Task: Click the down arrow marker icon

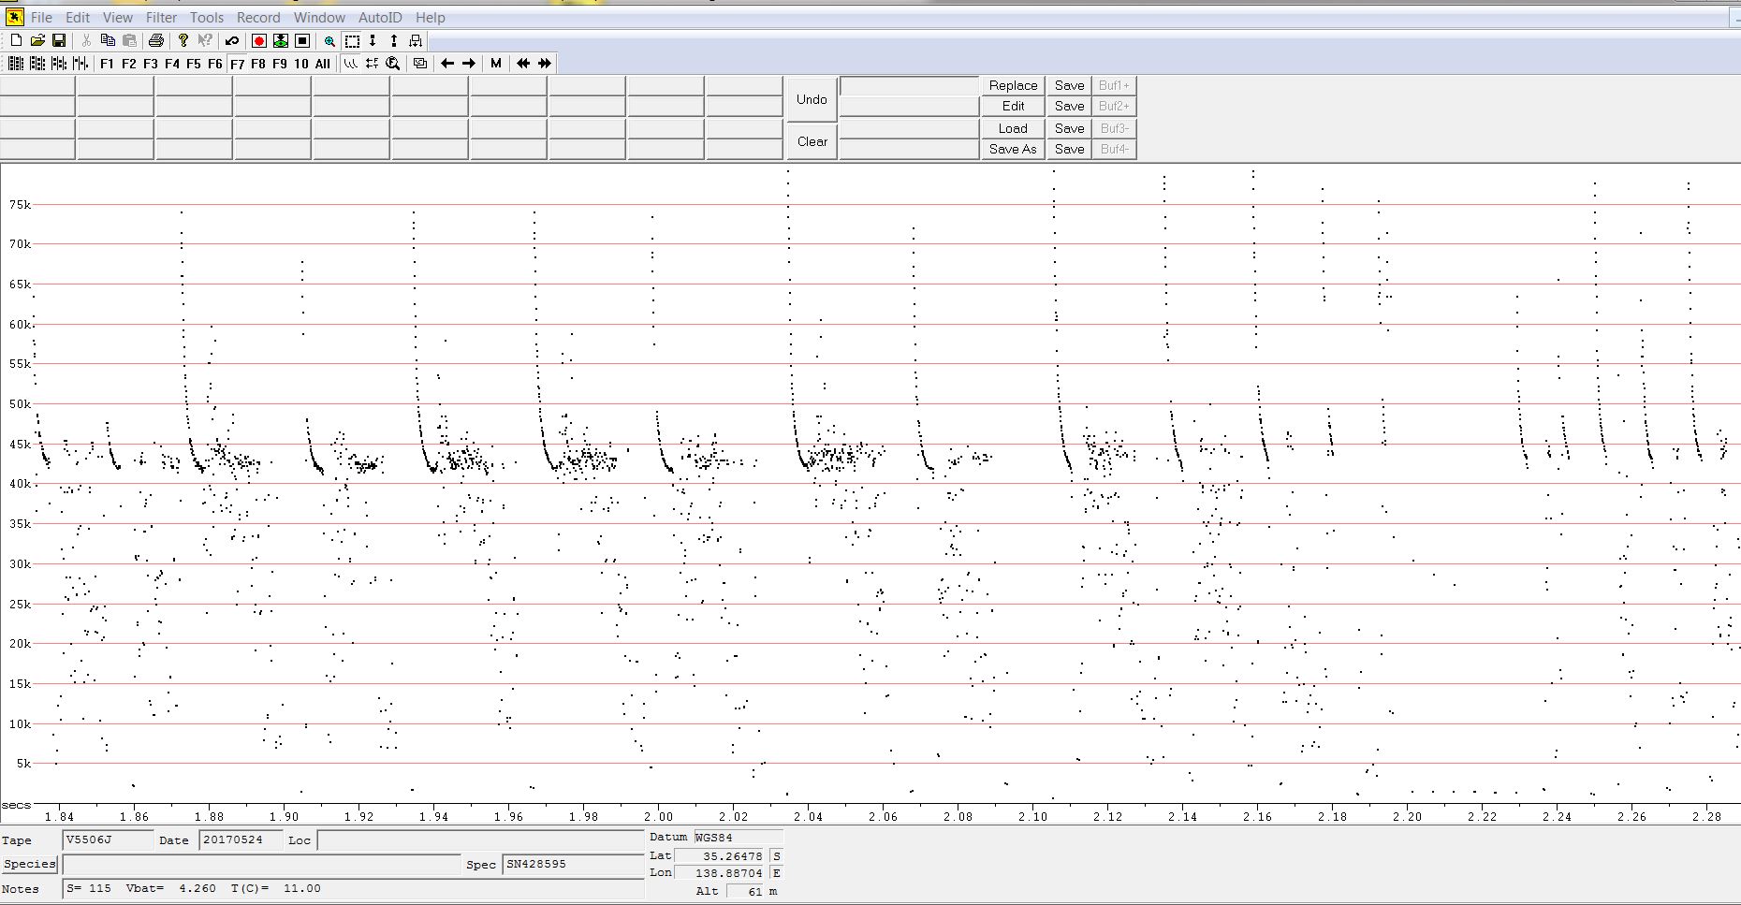Action: (x=373, y=40)
